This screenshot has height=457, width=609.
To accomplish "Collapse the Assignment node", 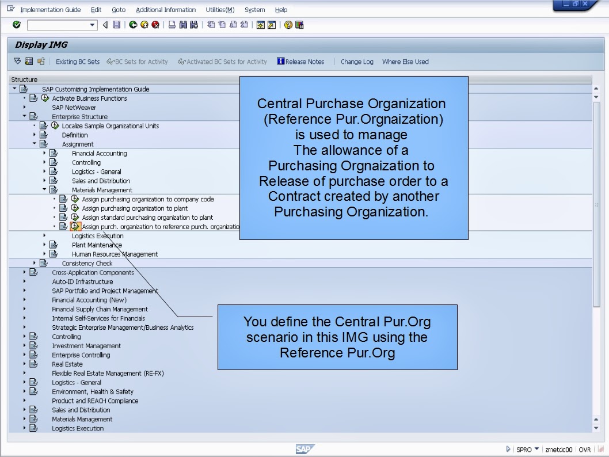I will (x=34, y=144).
